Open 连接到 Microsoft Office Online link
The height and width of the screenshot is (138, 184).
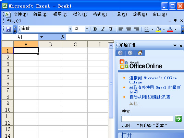click(x=153, y=80)
